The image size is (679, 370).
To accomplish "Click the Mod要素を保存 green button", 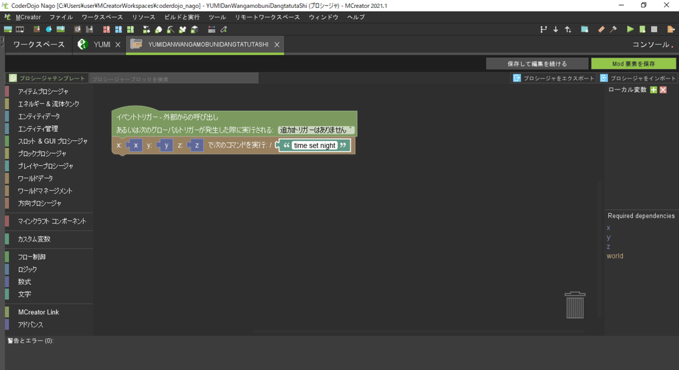I will coord(633,63).
